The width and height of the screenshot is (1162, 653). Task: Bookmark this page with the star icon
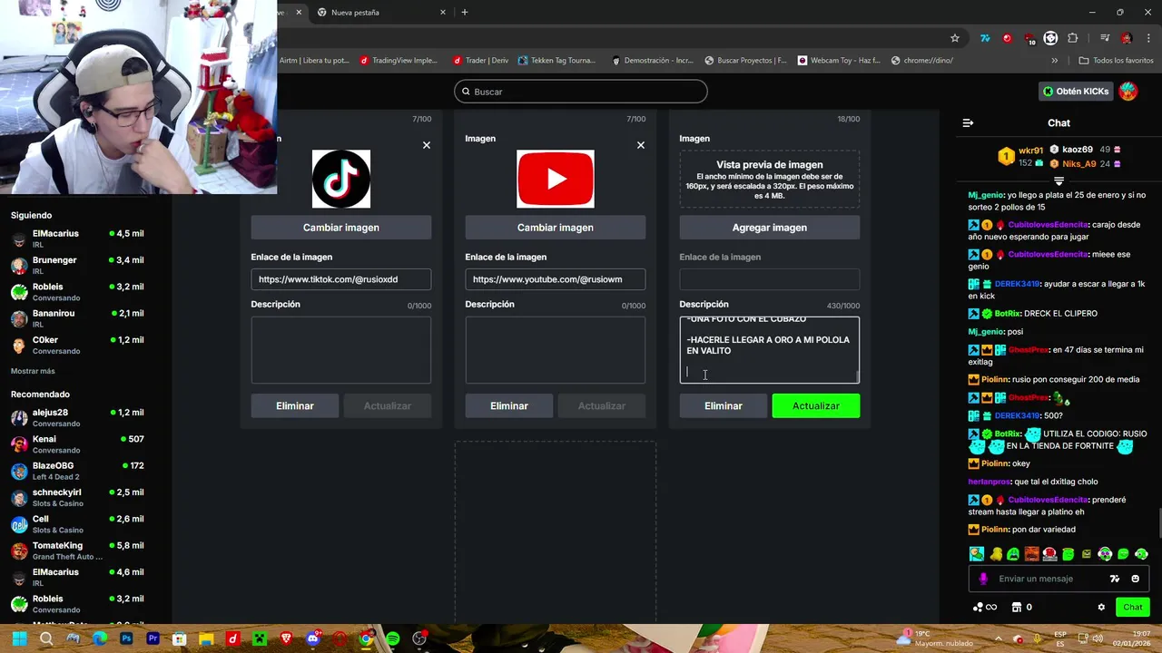[x=955, y=38]
